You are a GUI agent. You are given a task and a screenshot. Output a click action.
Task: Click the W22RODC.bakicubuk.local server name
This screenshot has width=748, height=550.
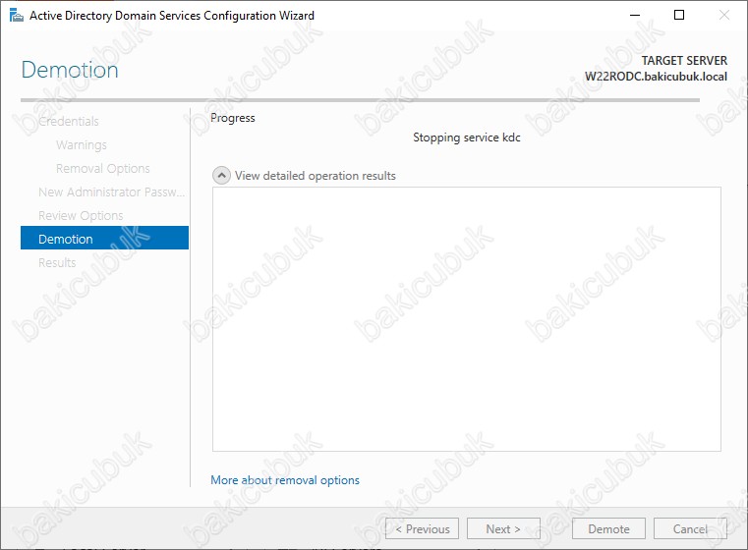click(x=656, y=77)
